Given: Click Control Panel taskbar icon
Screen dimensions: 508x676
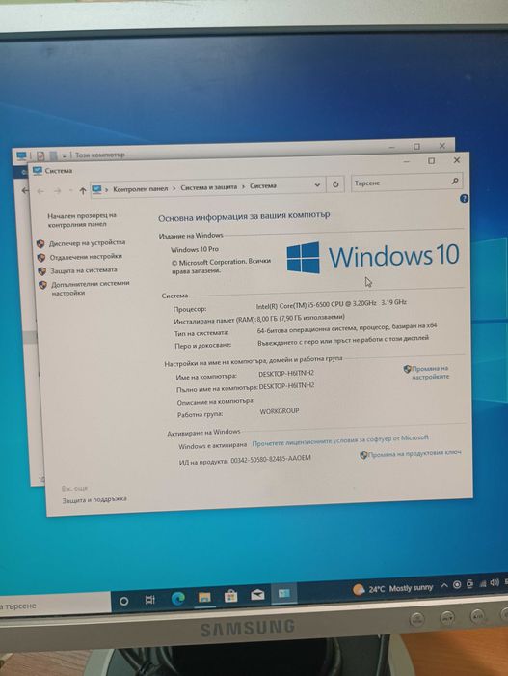Looking at the screenshot, I should 284,594.
